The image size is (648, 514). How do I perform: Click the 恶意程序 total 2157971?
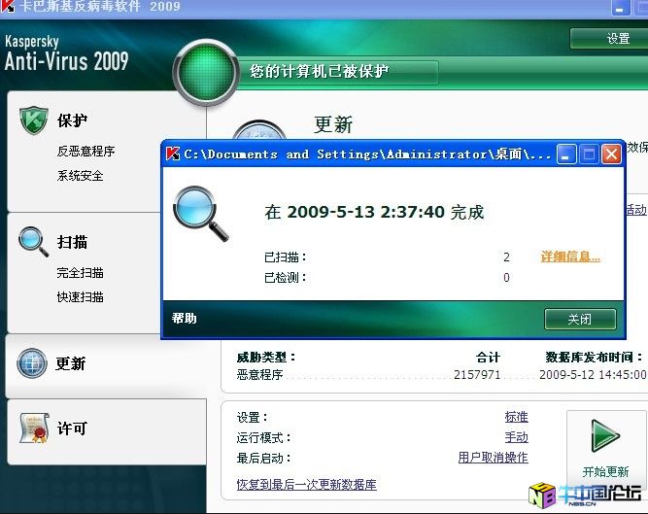click(x=477, y=375)
